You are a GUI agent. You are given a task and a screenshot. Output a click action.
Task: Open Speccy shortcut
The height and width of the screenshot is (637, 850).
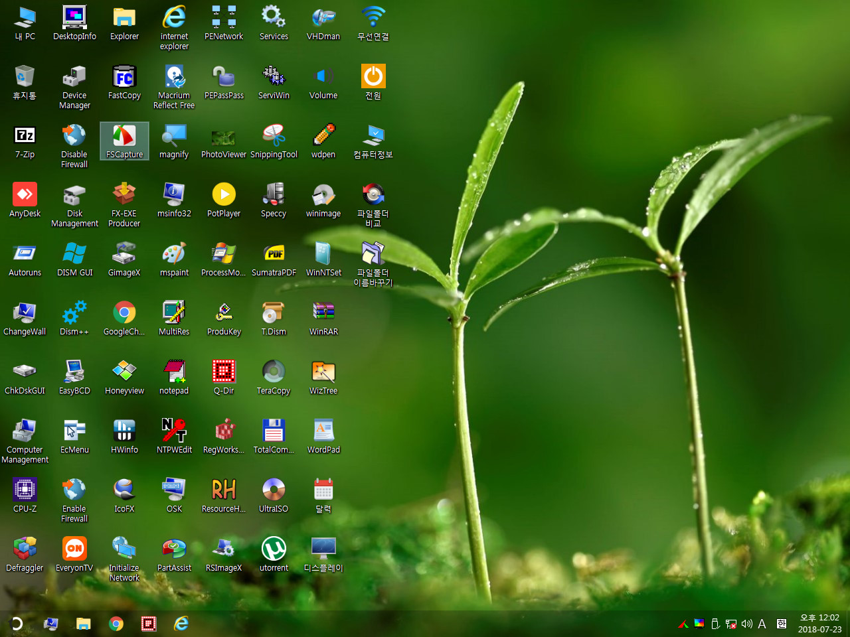[274, 200]
